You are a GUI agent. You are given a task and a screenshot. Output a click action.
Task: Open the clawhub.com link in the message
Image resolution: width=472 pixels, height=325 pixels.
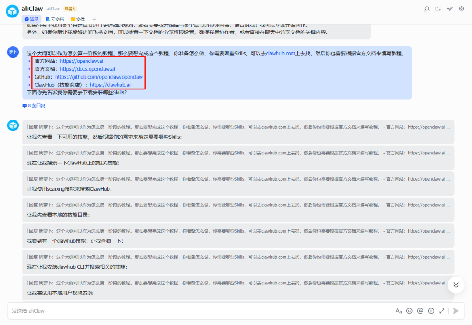(x=280, y=54)
